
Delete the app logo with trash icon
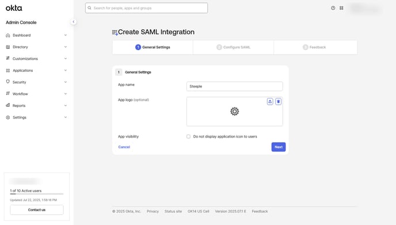(279, 101)
